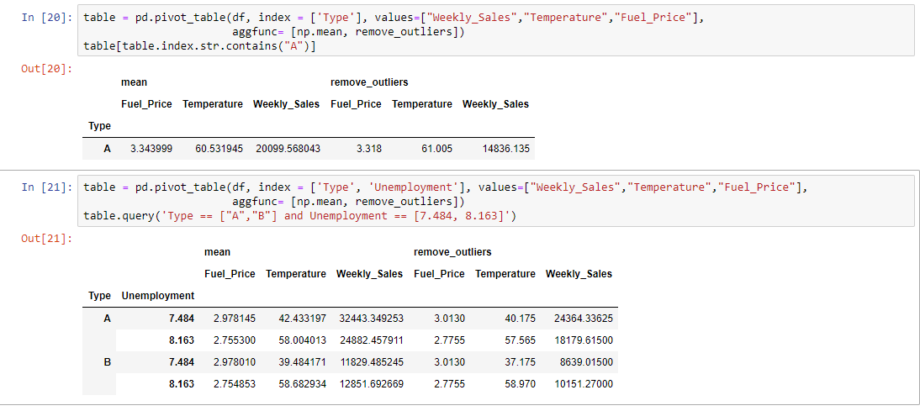Click the 58.682934 Temperature cell
The height and width of the screenshot is (411, 920).
tap(302, 384)
